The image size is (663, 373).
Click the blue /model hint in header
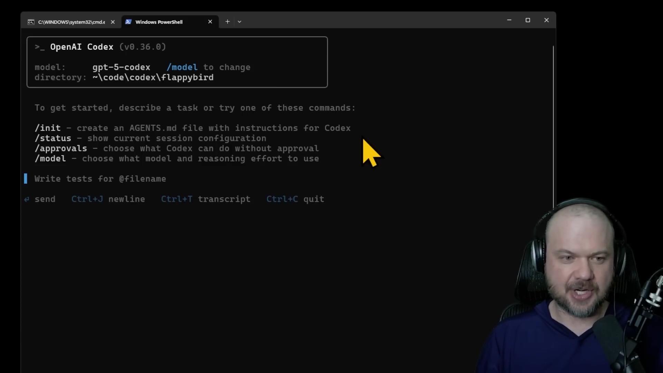182,67
